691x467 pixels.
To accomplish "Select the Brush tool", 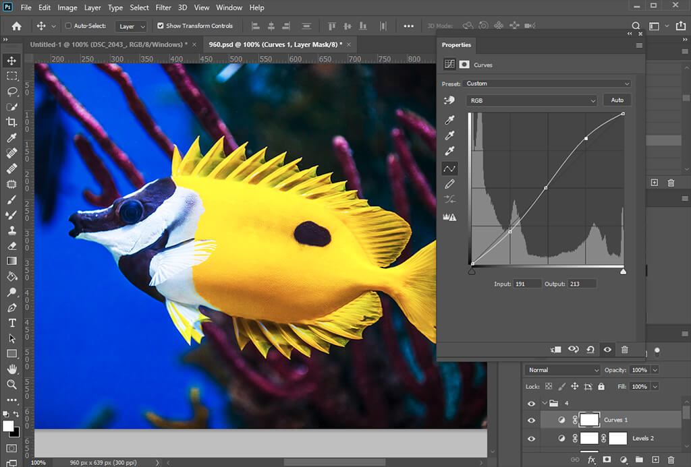I will click(12, 199).
